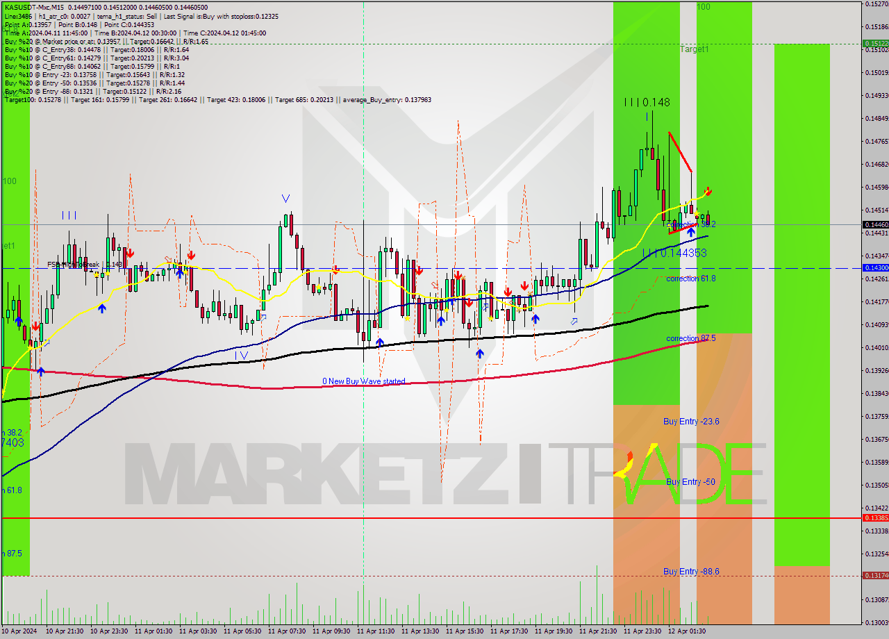Click the 'correction 87.5' level label
889x639 pixels.
690,338
